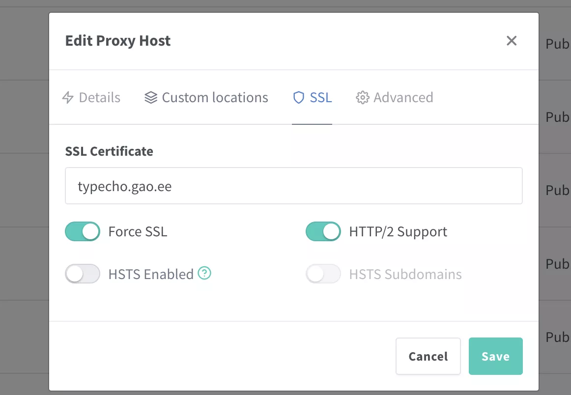Enable the HSTS Enabled switch
Image resolution: width=571 pixels, height=395 pixels.
[x=83, y=274]
